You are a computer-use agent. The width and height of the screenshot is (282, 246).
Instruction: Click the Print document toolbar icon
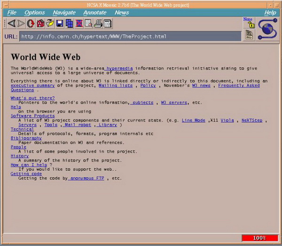[x=98, y=23]
